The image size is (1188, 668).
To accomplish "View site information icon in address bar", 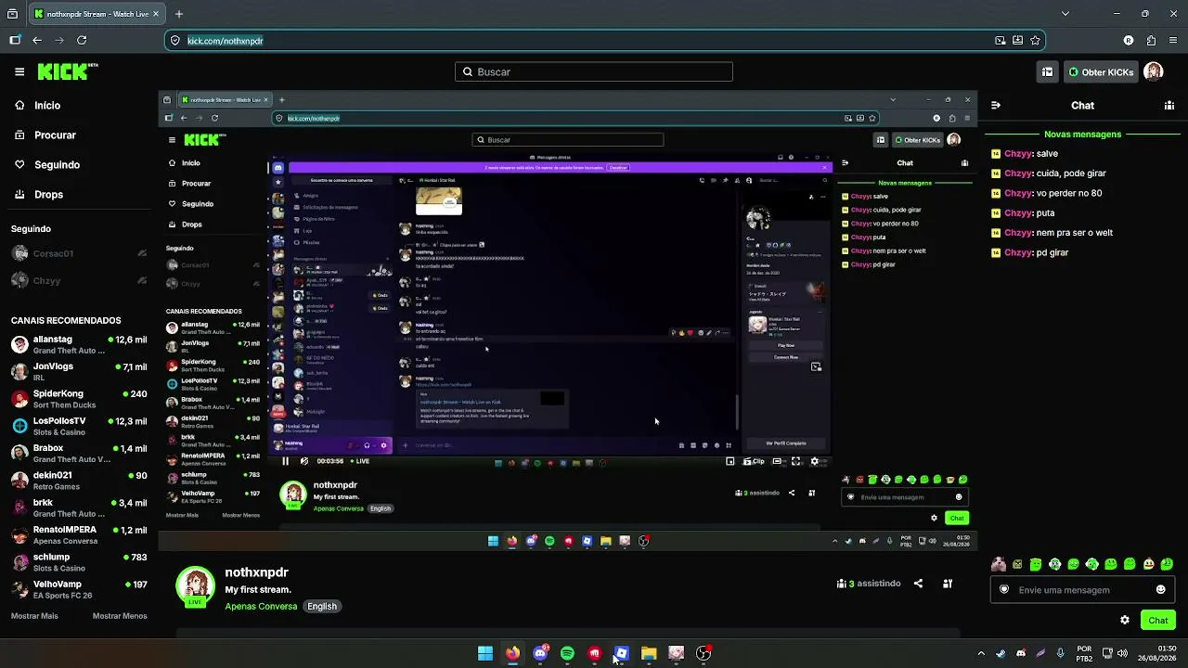I will pyautogui.click(x=175, y=41).
